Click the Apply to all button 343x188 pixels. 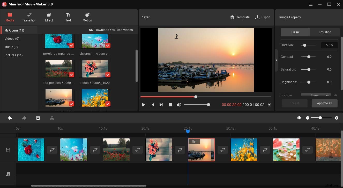pos(324,103)
